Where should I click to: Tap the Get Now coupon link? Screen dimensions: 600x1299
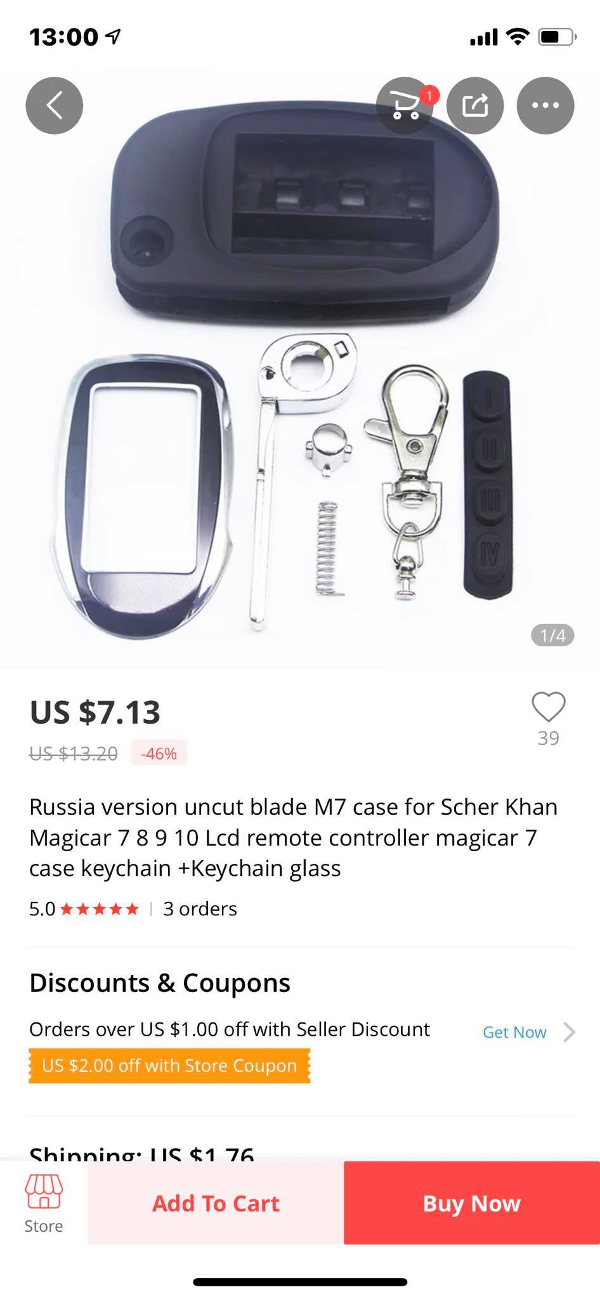tap(514, 1032)
